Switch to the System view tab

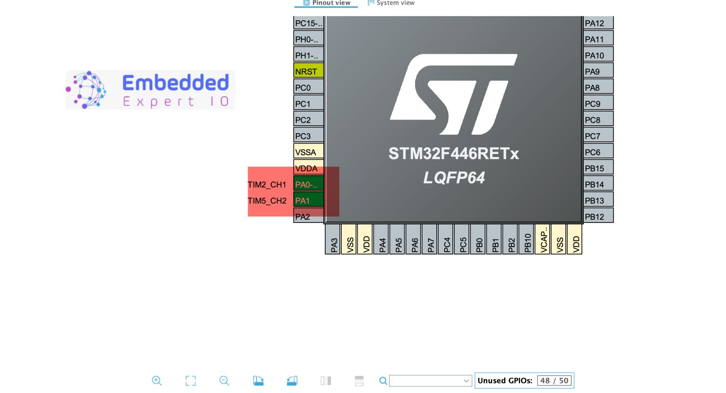click(x=391, y=3)
